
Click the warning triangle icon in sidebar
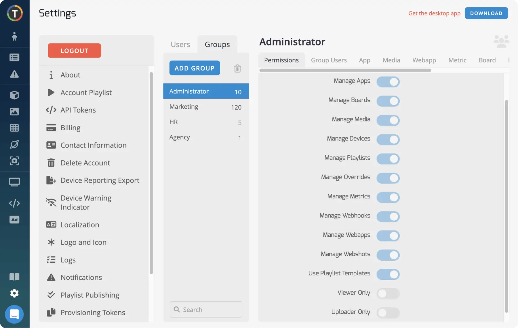coord(14,74)
